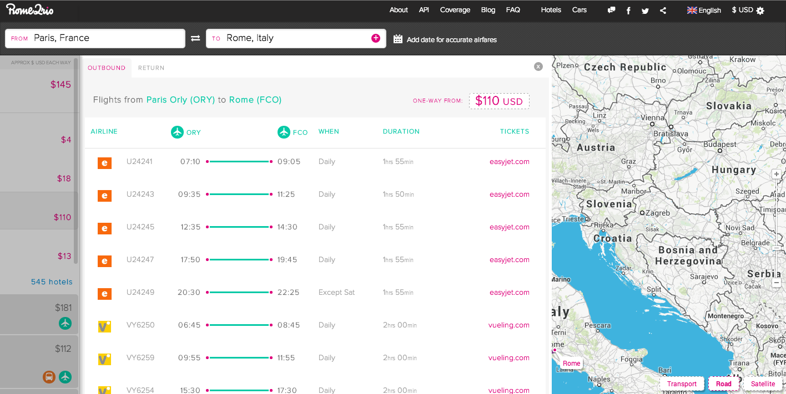Image resolution: width=786 pixels, height=394 pixels.
Task: Click the Rome2rio logo
Action: (x=30, y=9)
